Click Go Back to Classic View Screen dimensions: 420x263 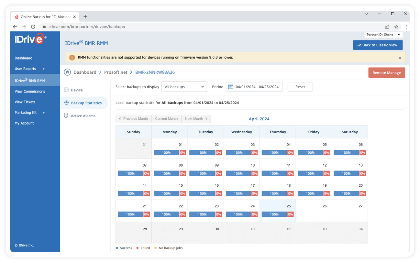pos(378,45)
